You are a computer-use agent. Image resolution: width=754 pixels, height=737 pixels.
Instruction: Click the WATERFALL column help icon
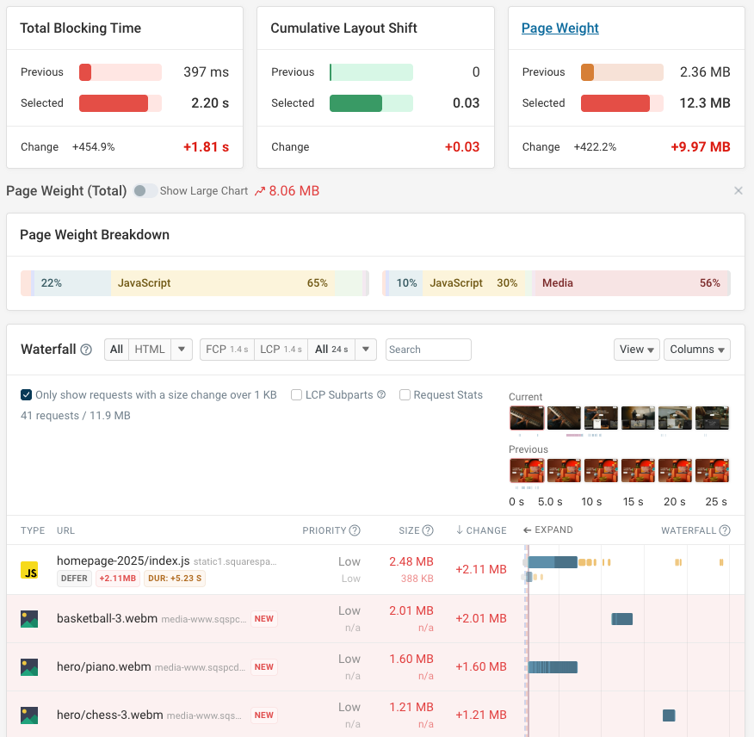click(726, 530)
